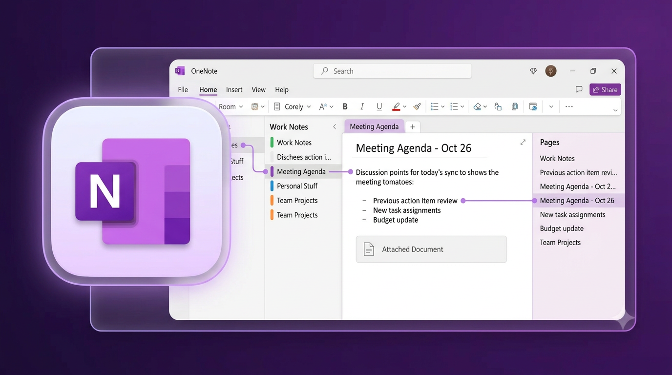Click the OneNote app logo in title bar
The image size is (672, 375).
tap(180, 71)
